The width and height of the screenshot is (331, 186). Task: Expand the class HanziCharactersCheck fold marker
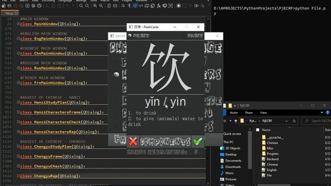[x=19, y=122]
